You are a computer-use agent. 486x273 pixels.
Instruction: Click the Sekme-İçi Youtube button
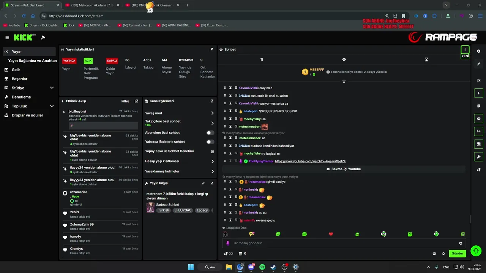click(344, 169)
